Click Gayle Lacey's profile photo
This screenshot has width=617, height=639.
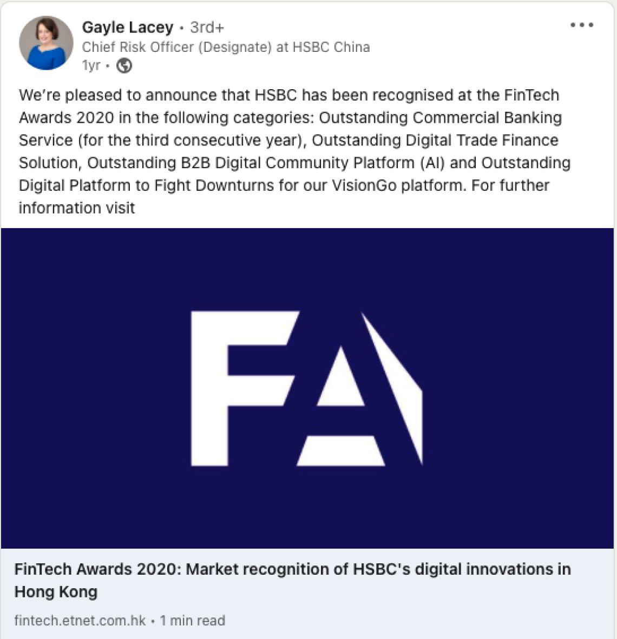coord(46,43)
